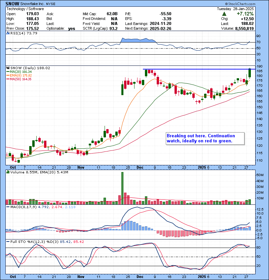
Task: Click the MACD(8,17,9) indicator label
Action: [24, 207]
